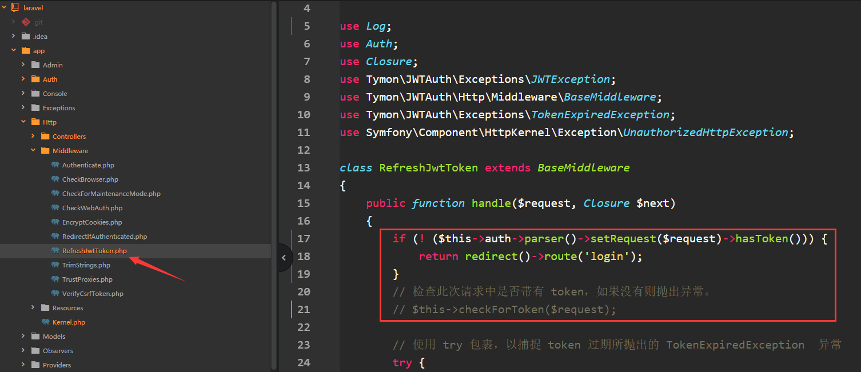Open Kernel.php file
The height and width of the screenshot is (372, 861).
click(69, 322)
